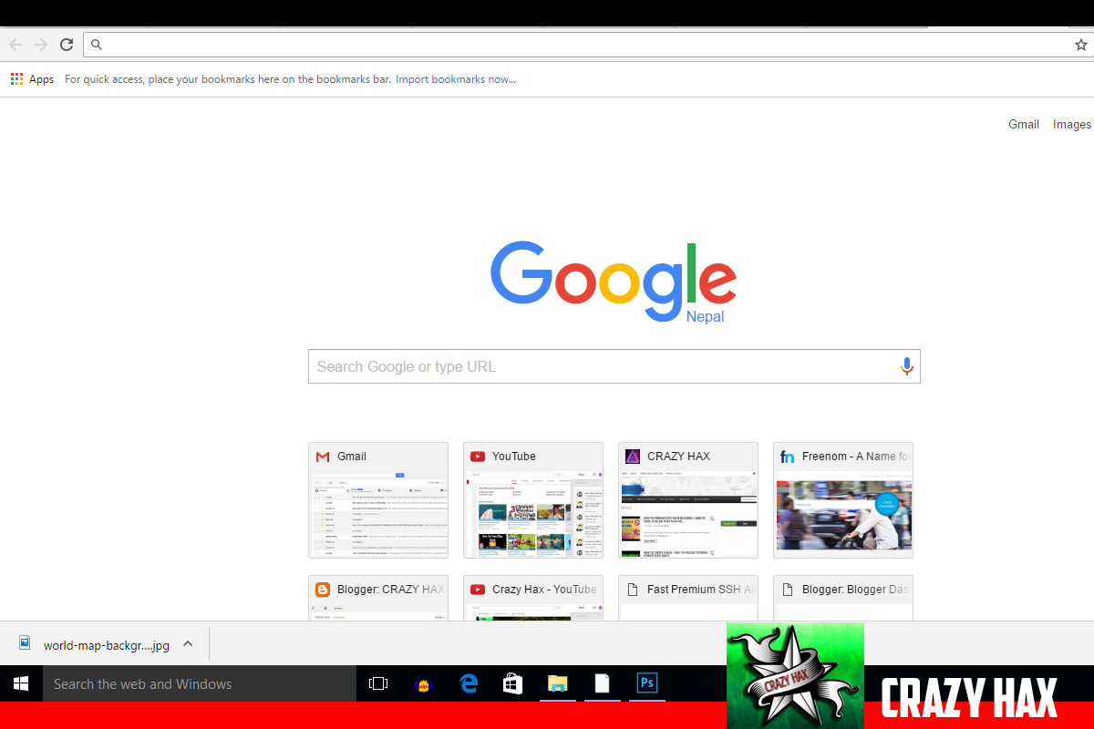Open the Windows Store taskbar icon
This screenshot has height=729, width=1094.
(x=512, y=683)
